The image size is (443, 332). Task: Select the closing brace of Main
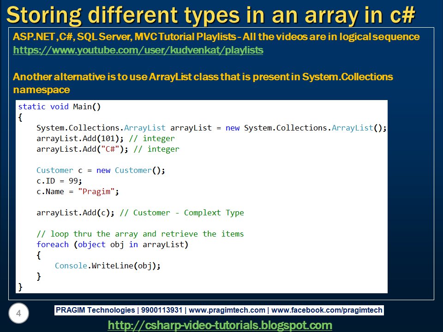pyautogui.click(x=19, y=286)
